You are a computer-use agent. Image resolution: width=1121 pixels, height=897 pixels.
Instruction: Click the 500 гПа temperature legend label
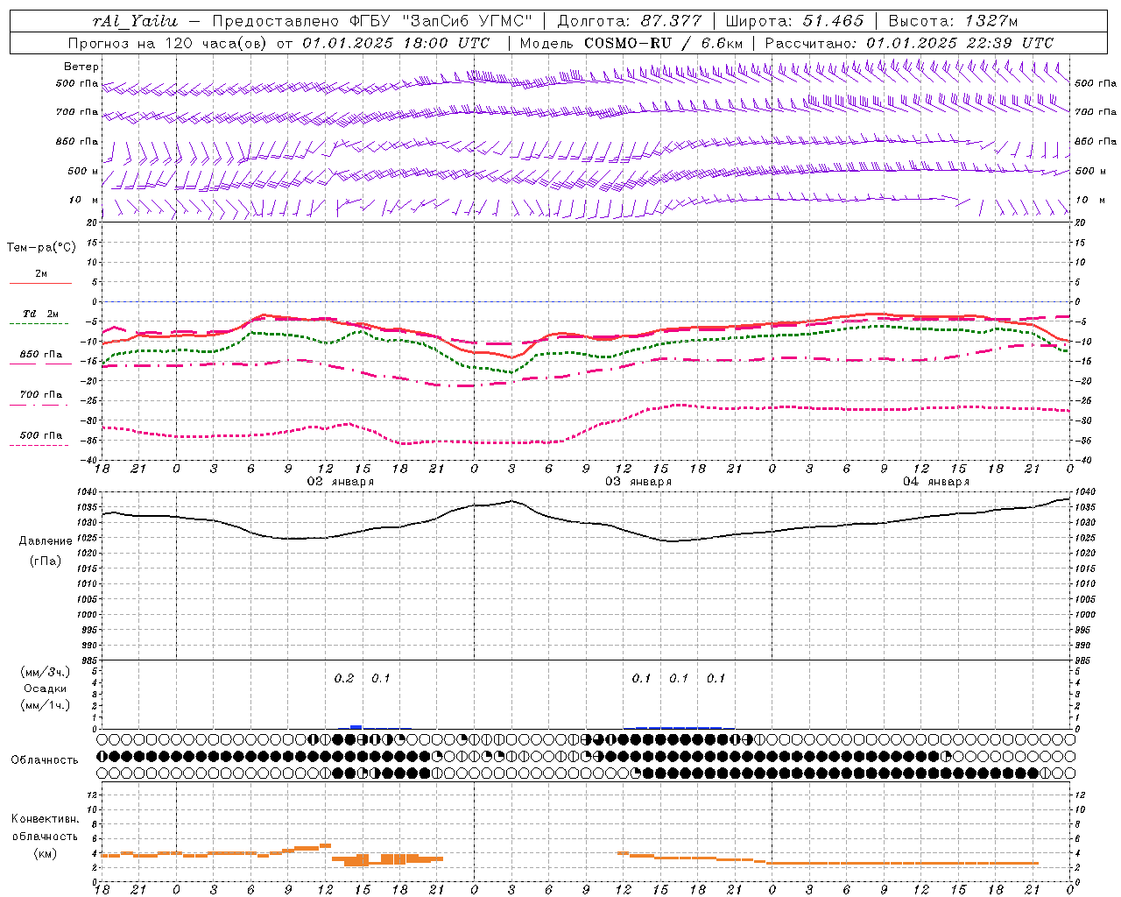[x=41, y=435]
